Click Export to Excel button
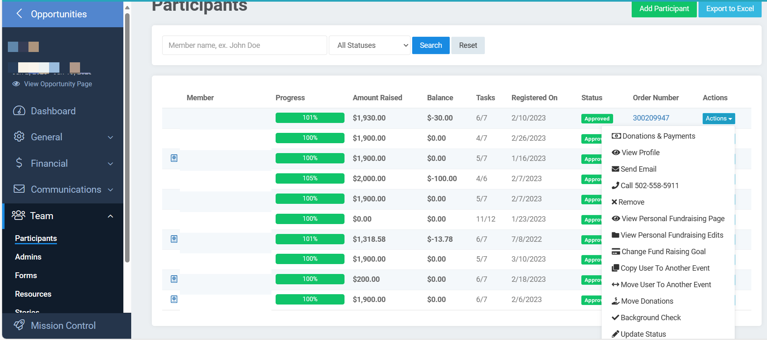The height and width of the screenshot is (340, 767). 730,9
